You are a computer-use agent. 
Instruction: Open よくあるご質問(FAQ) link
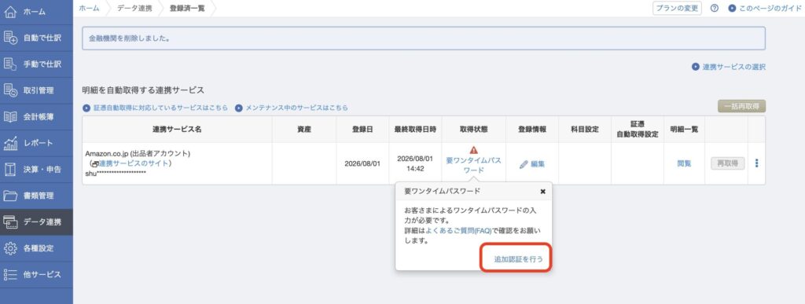coord(459,231)
